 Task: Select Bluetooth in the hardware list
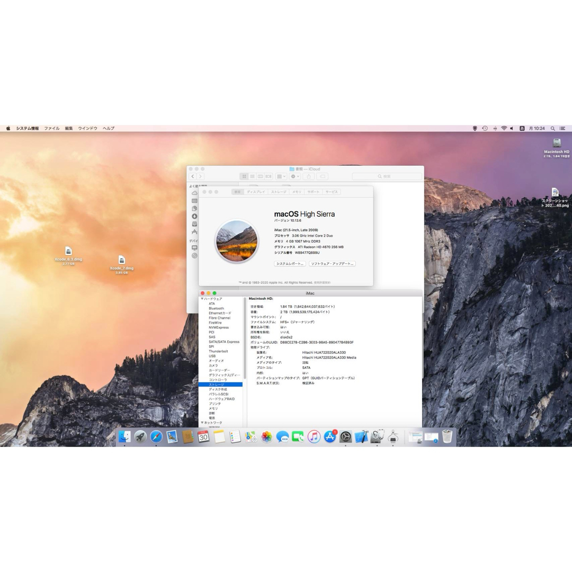(216, 309)
